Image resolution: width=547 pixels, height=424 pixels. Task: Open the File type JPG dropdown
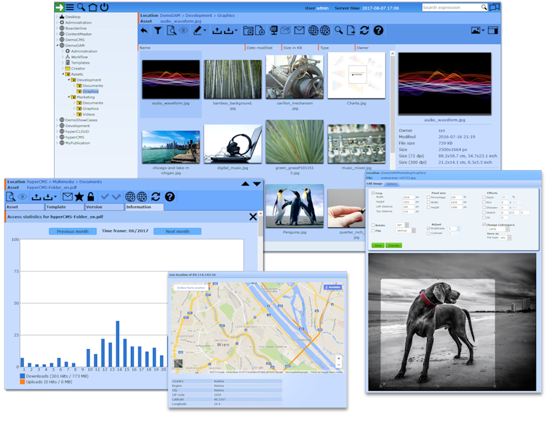[505, 238]
